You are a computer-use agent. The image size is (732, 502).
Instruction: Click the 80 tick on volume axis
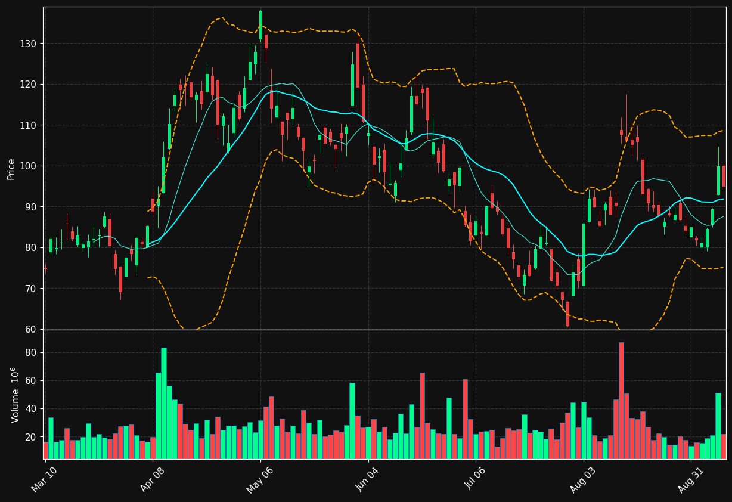tap(30, 352)
